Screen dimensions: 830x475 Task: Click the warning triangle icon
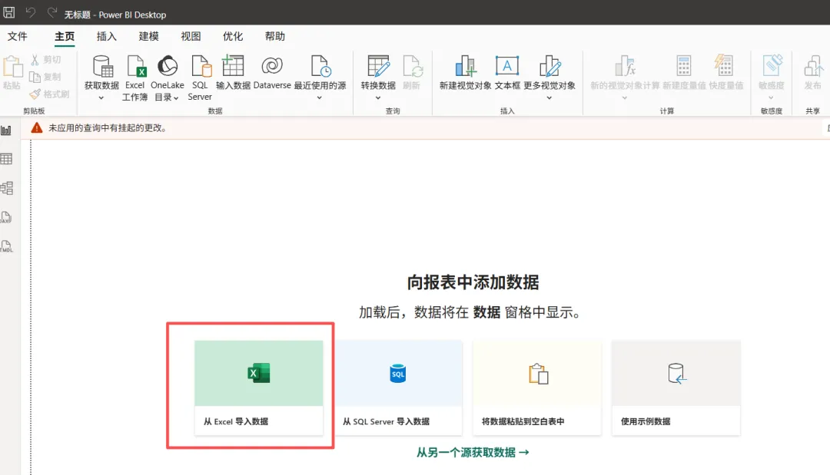pos(37,128)
